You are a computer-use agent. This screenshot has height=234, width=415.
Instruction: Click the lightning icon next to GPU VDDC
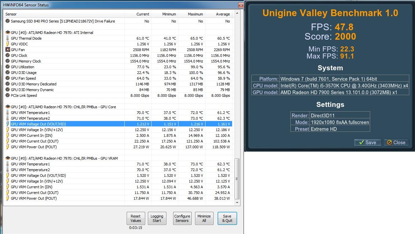8,44
